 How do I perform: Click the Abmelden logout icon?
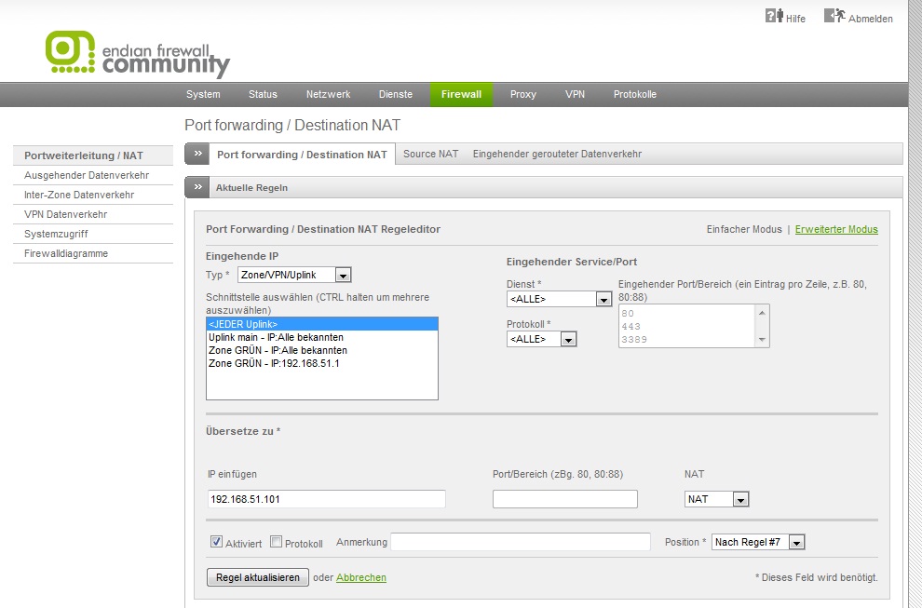pos(834,16)
